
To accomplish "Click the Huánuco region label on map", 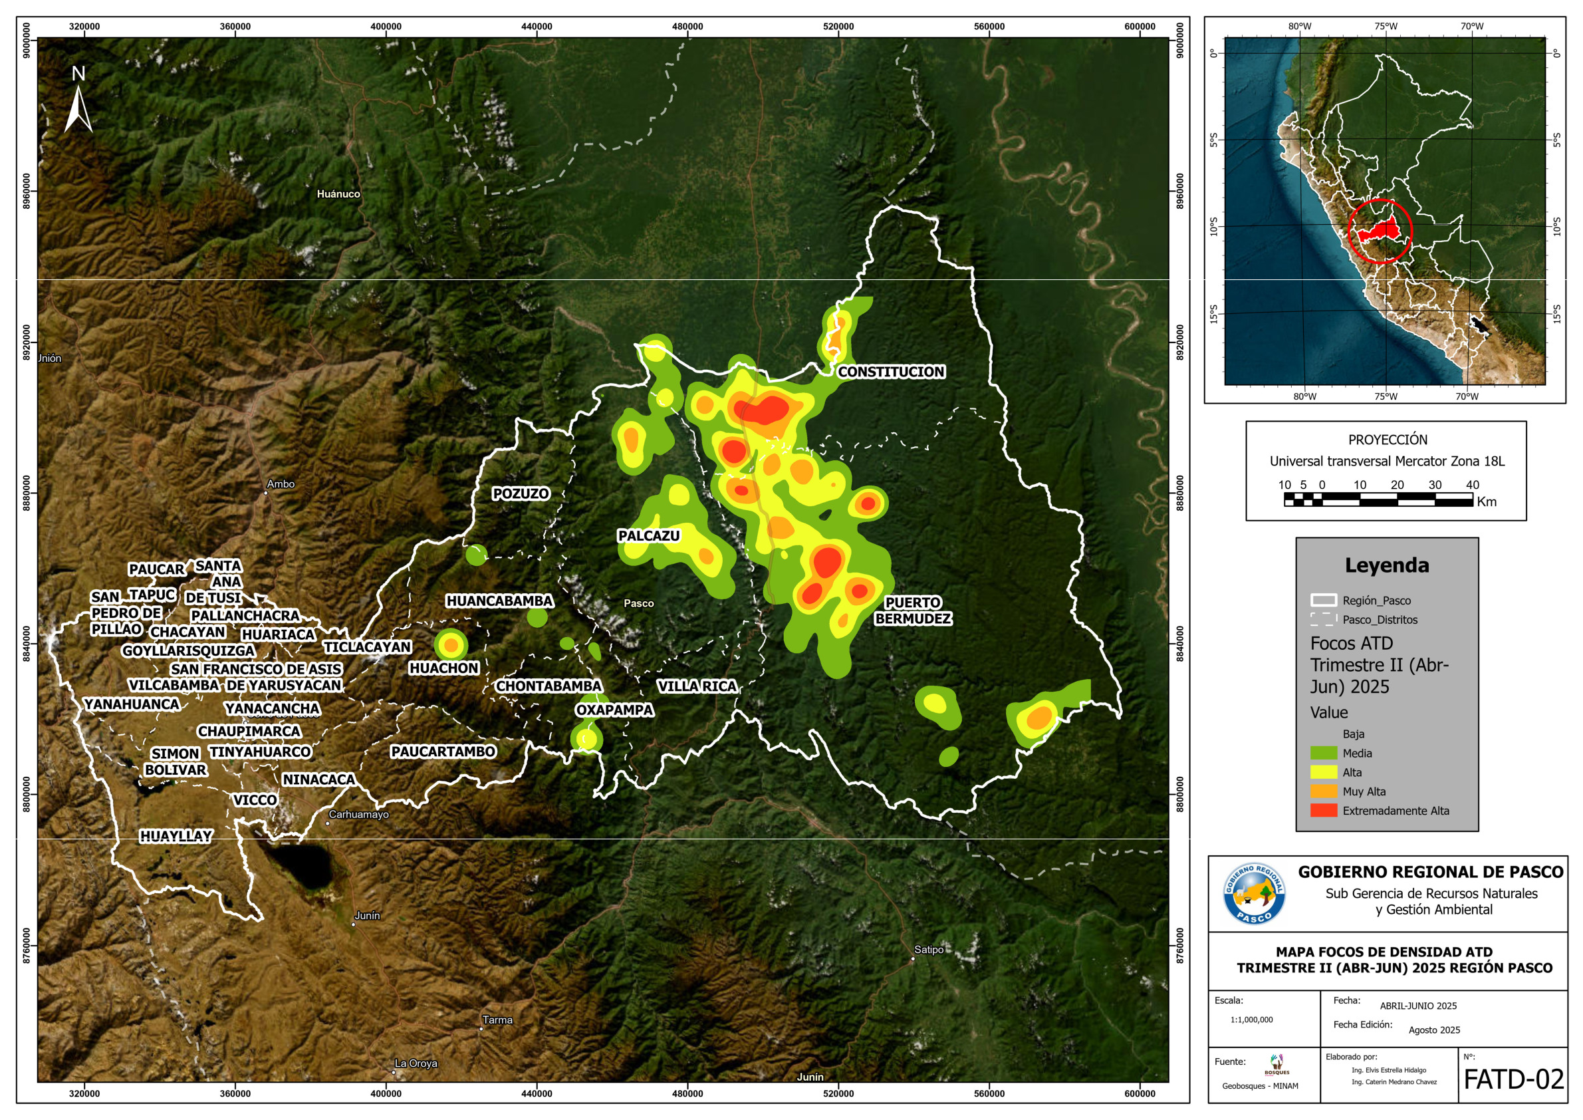I will coord(338,194).
